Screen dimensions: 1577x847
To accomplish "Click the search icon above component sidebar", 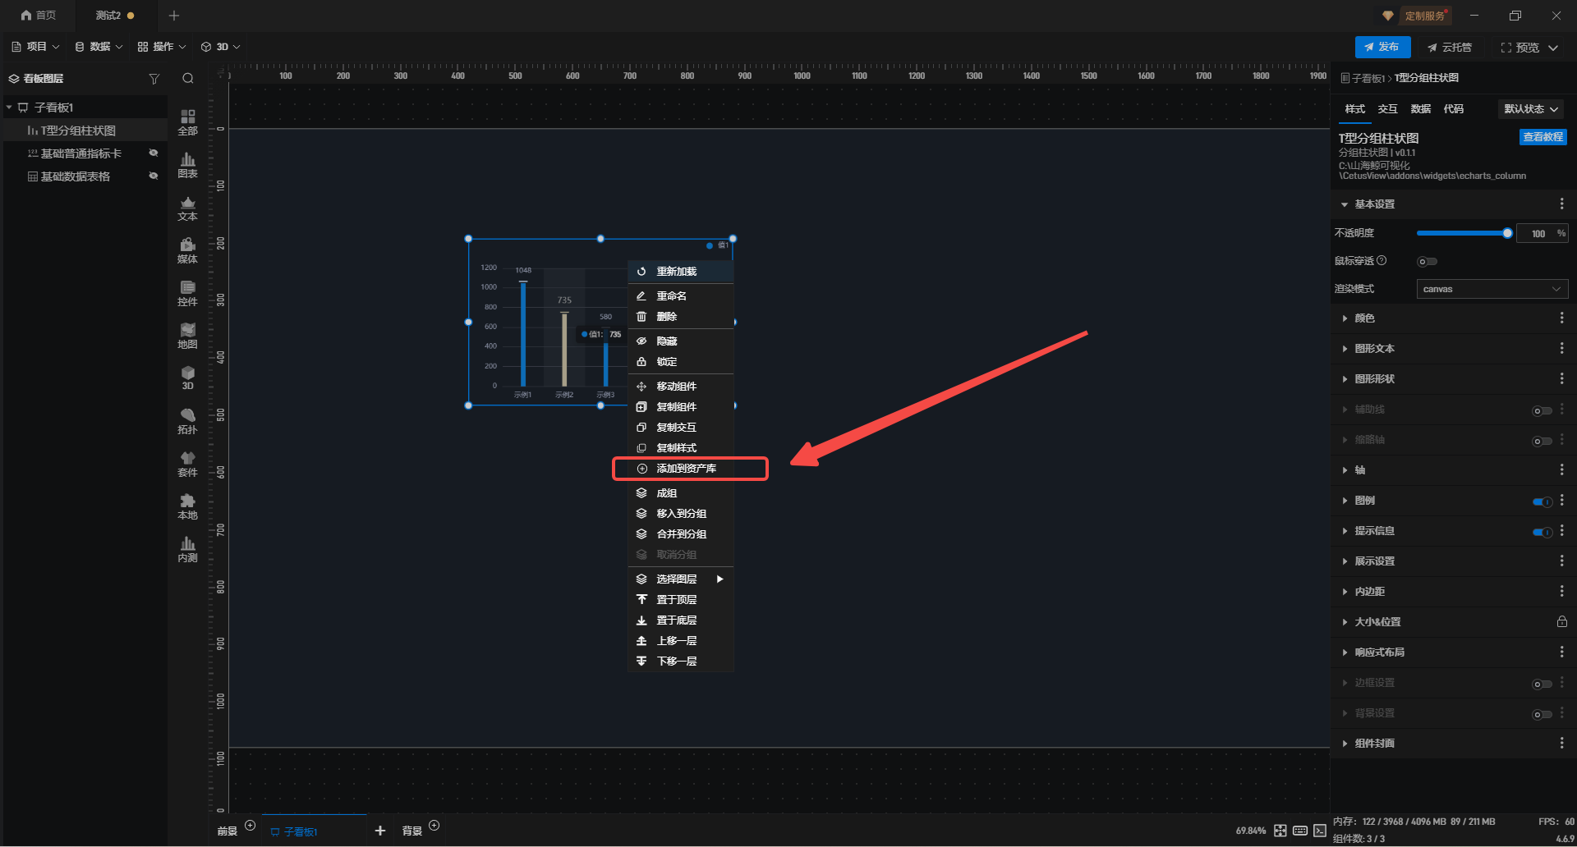I will coord(188,79).
